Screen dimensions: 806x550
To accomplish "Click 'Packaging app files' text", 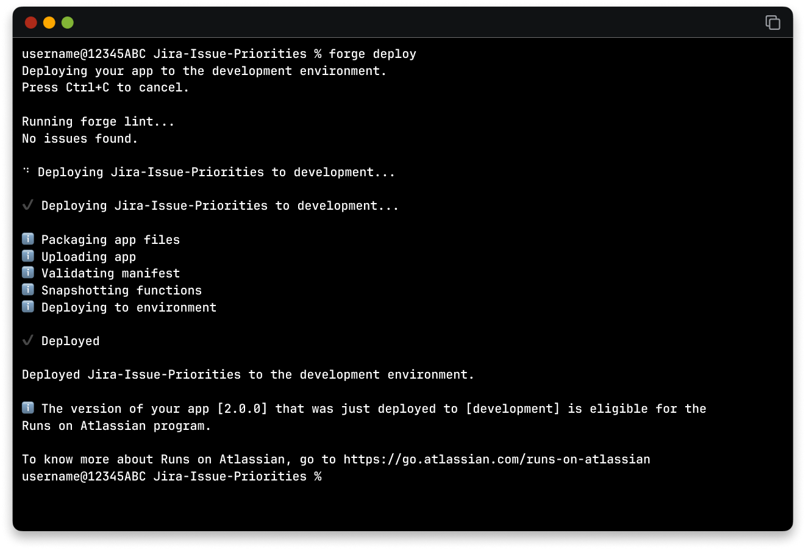I will pos(110,240).
